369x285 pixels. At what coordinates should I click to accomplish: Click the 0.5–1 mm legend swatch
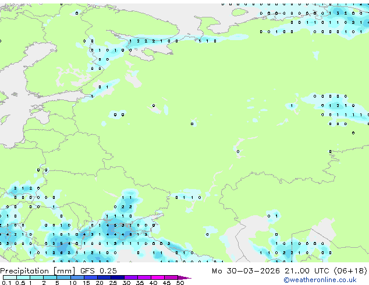pos(23,277)
